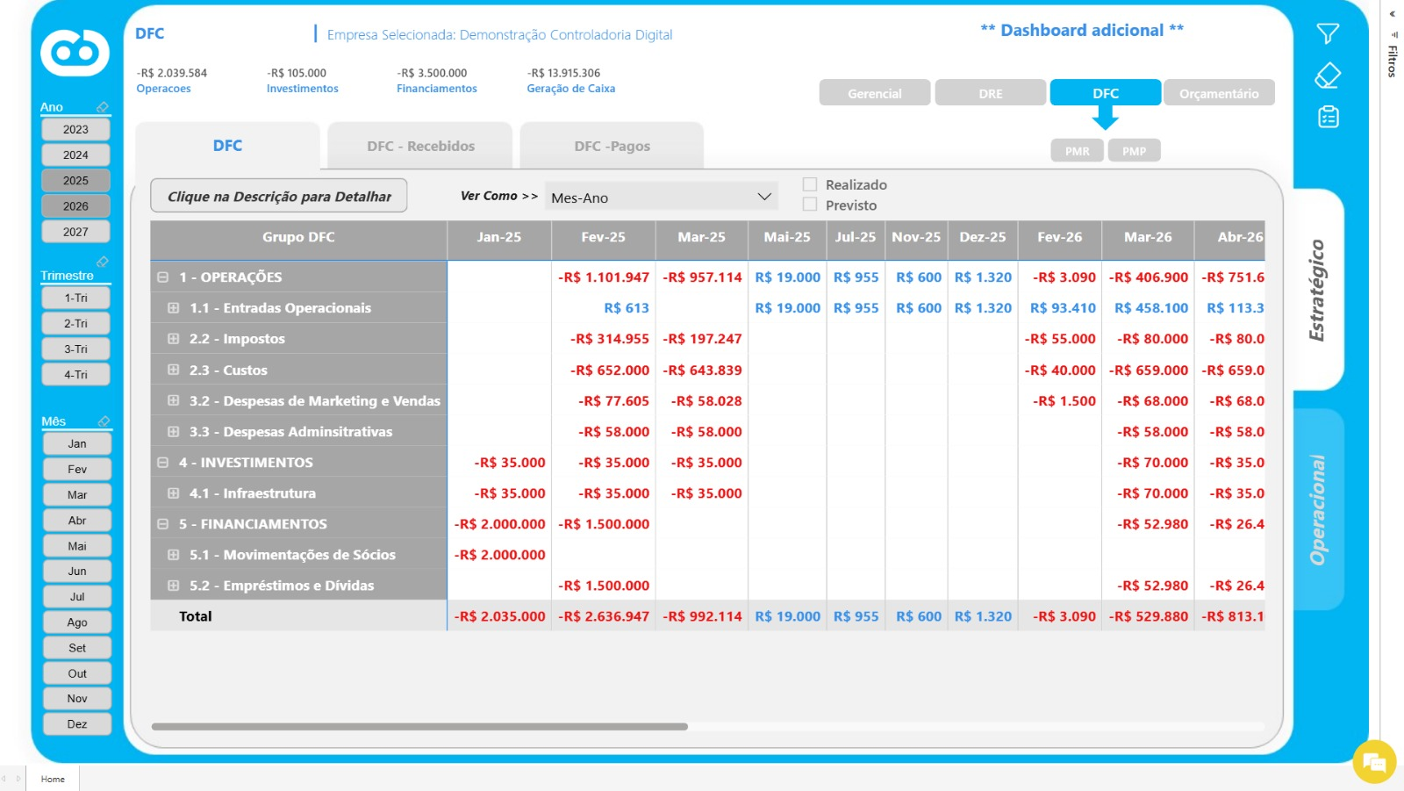Filter by month Dez
The height and width of the screenshot is (791, 1404).
pyautogui.click(x=77, y=723)
